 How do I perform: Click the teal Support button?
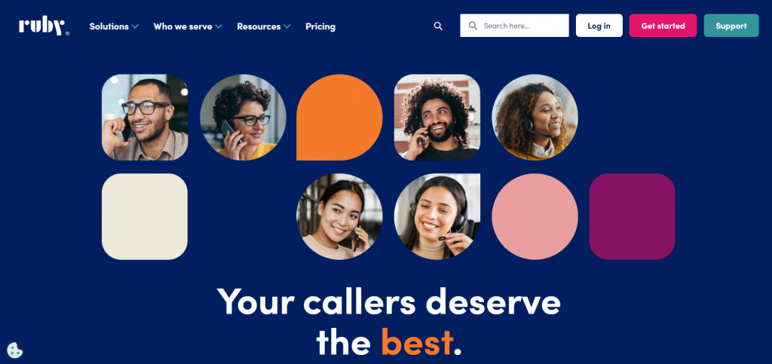point(731,26)
